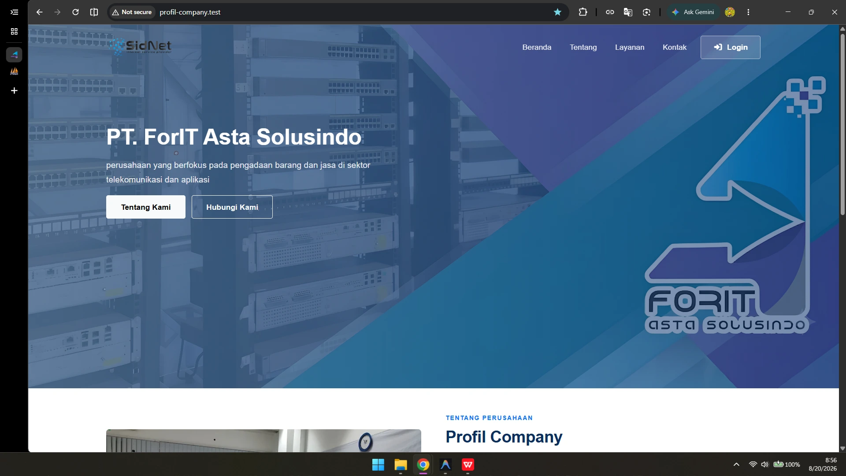
Task: Select the second pinned sidebar tab
Action: 14,71
